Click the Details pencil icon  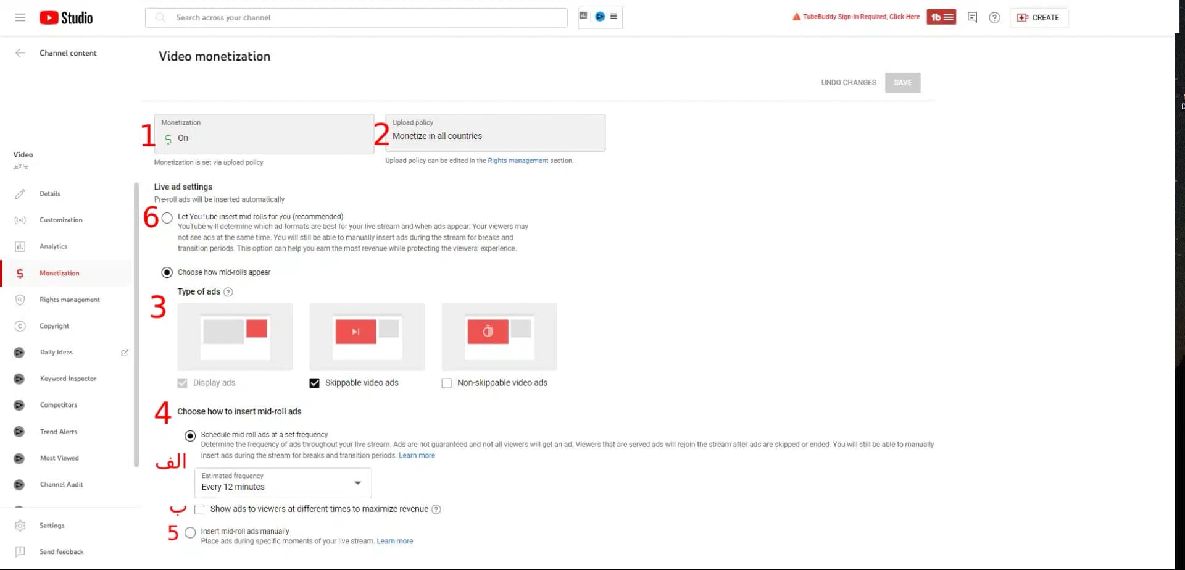point(20,194)
